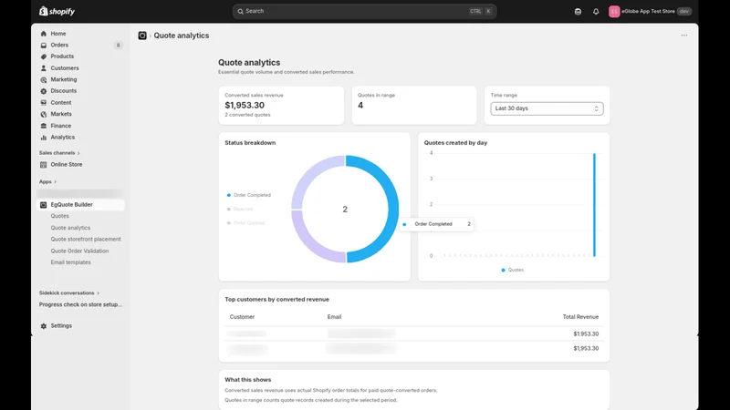Click the Markets globe icon

[x=43, y=114]
